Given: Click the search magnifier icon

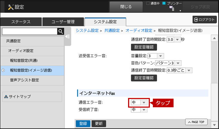Looking at the screenshot, I should click(x=61, y=31).
